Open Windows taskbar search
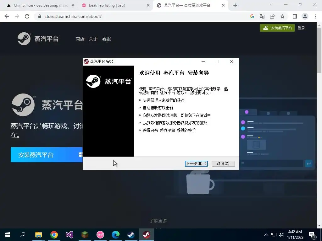The height and width of the screenshot is (241, 322). point(23,235)
